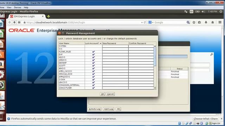Close the Password Management dialog
Viewport: 225px width, 126px height.
click(x=59, y=33)
